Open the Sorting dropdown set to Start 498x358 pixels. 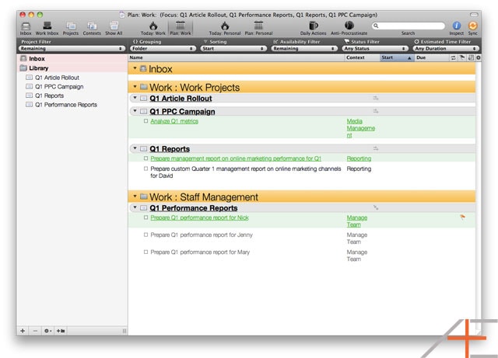(x=233, y=48)
